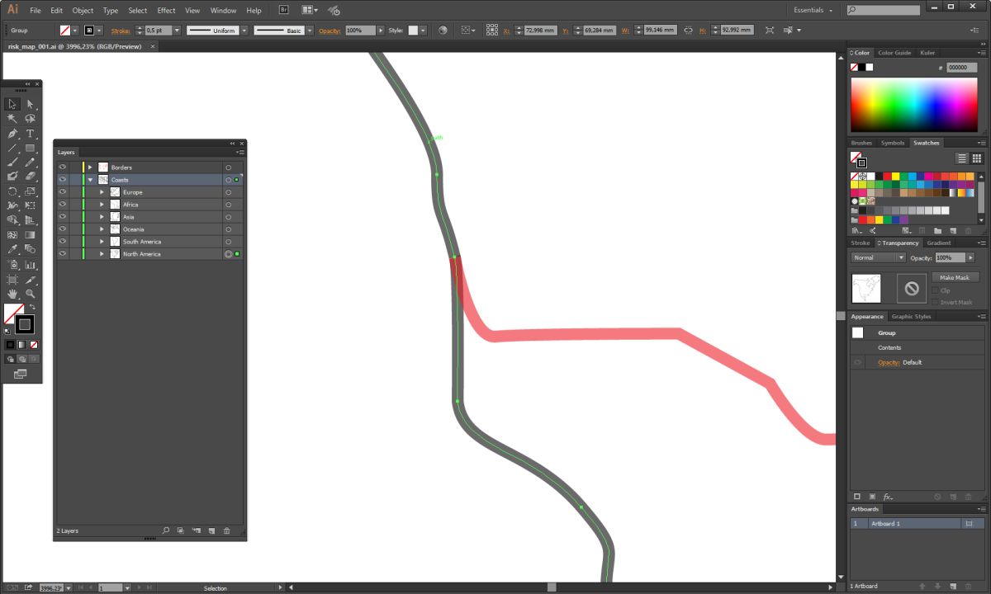Open the Swatch Libraries menu icon
Image resolution: width=991 pixels, height=594 pixels.
pyautogui.click(x=857, y=231)
